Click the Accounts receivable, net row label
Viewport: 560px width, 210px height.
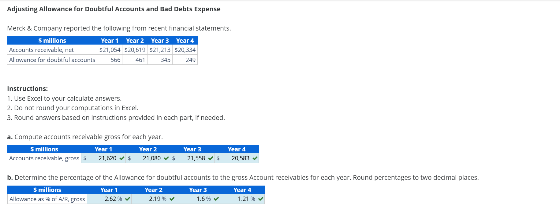tap(41, 49)
